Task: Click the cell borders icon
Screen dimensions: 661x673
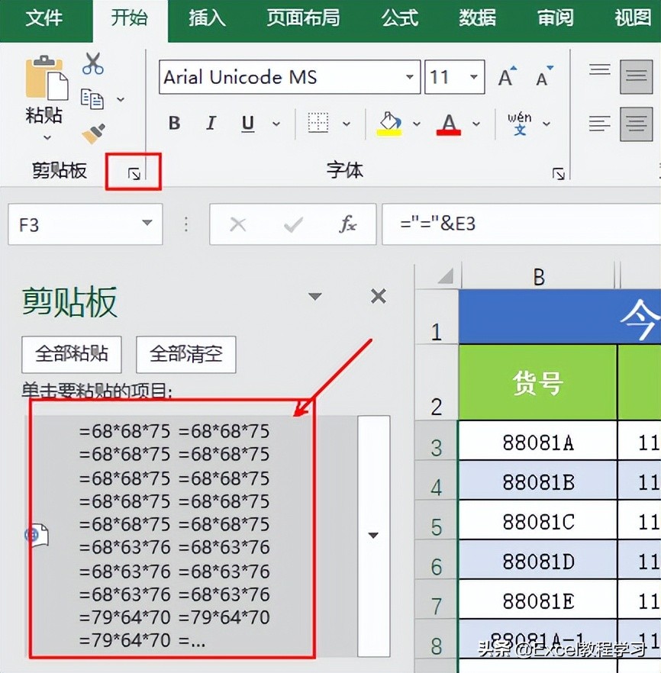Action: [x=318, y=123]
